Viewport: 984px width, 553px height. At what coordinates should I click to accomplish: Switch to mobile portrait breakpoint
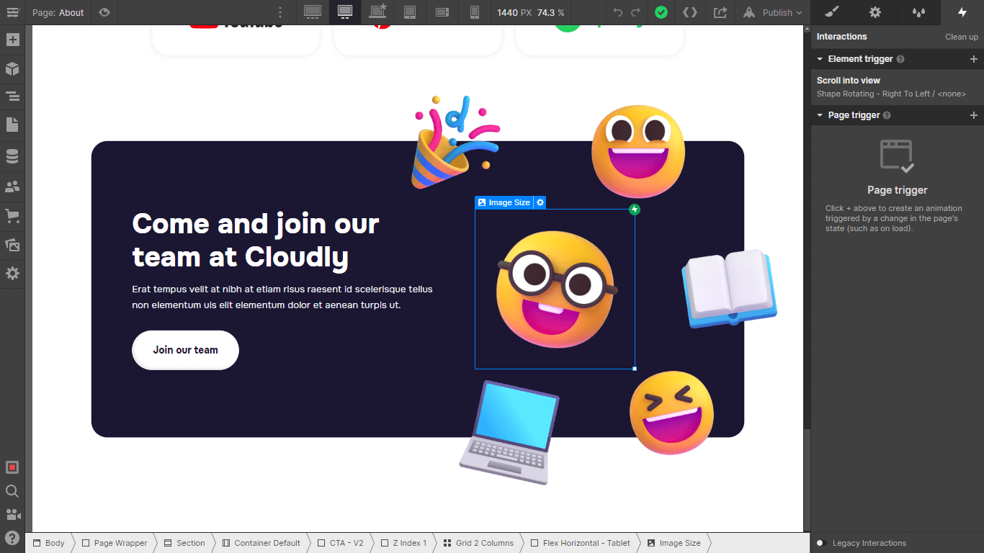(x=475, y=12)
